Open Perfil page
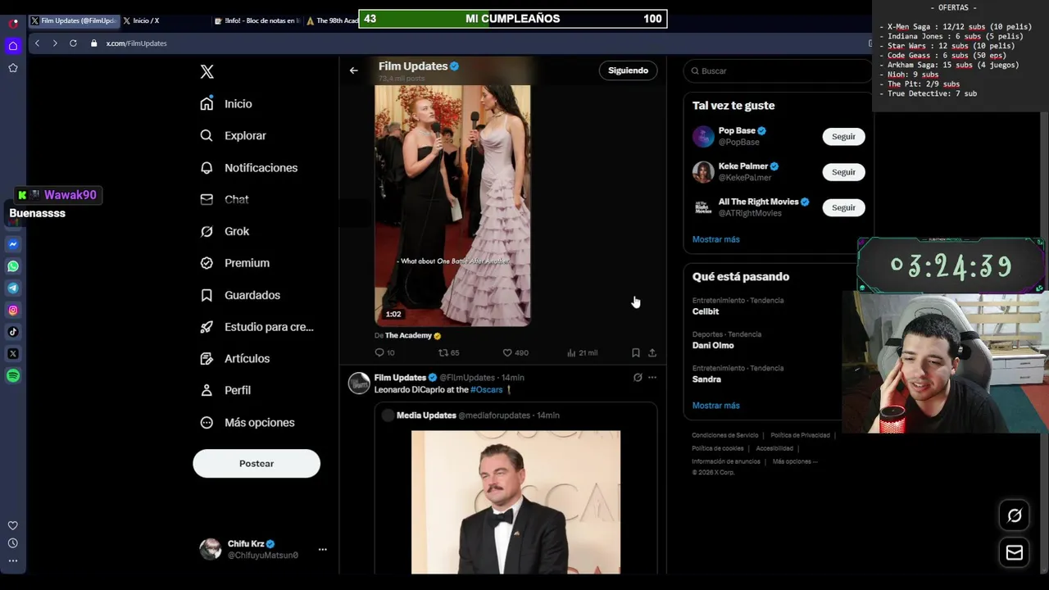Screen dimensions: 1049x590 225,391
